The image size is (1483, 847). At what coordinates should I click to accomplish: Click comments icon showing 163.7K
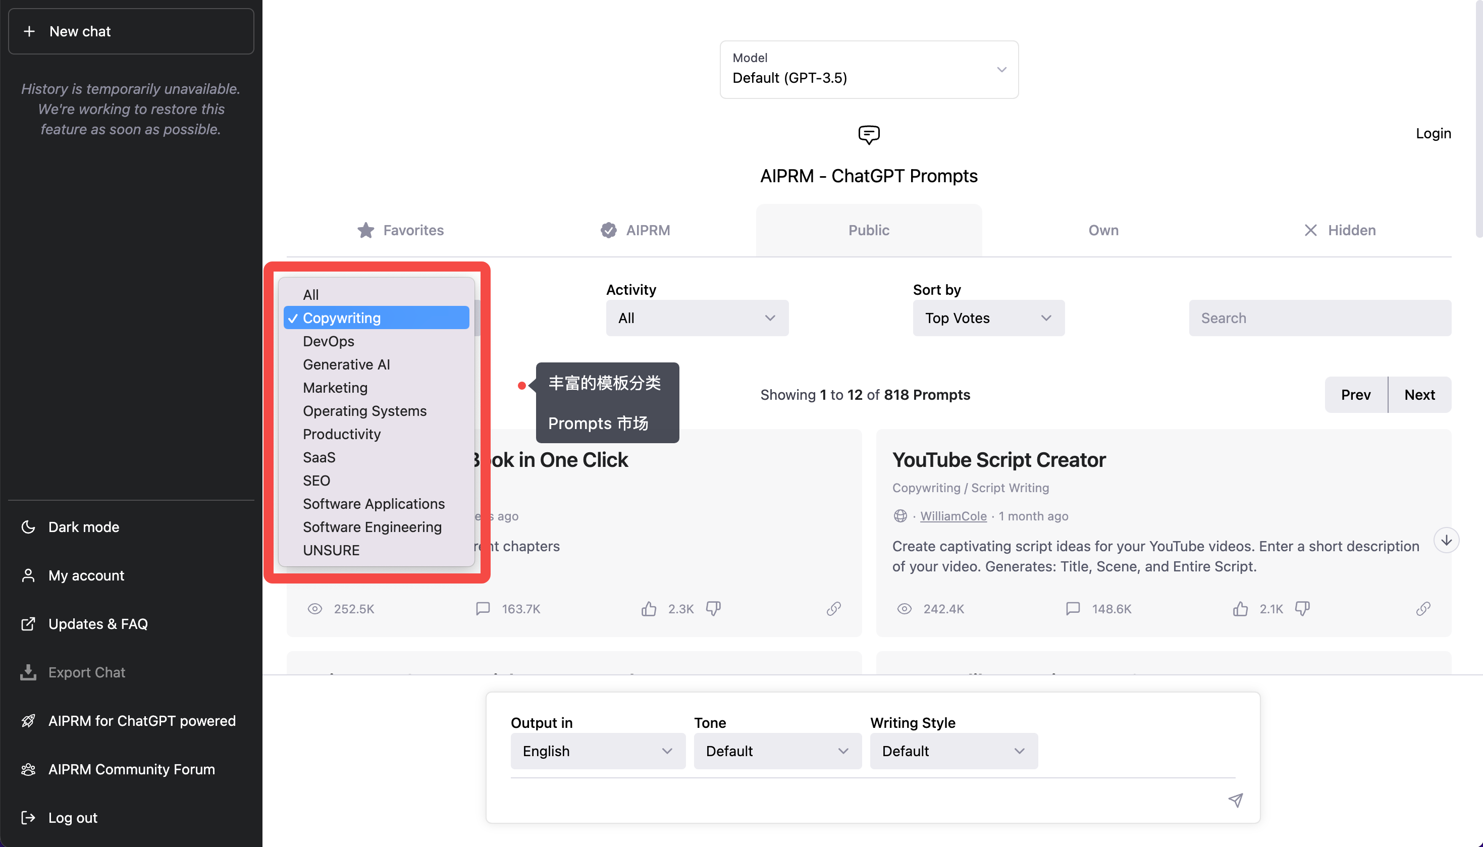tap(483, 609)
